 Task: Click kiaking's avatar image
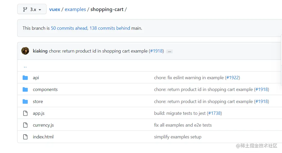point(25,51)
